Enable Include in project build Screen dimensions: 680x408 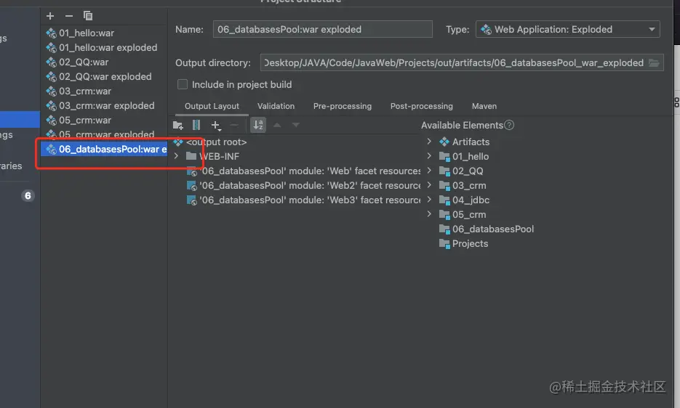click(x=183, y=84)
